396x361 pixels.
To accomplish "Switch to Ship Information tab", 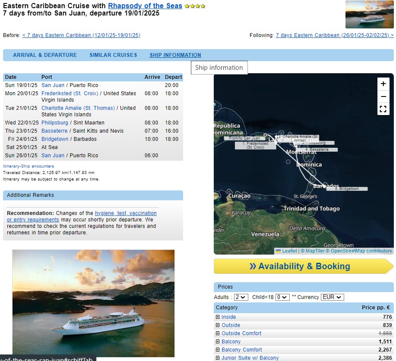I will tap(175, 55).
